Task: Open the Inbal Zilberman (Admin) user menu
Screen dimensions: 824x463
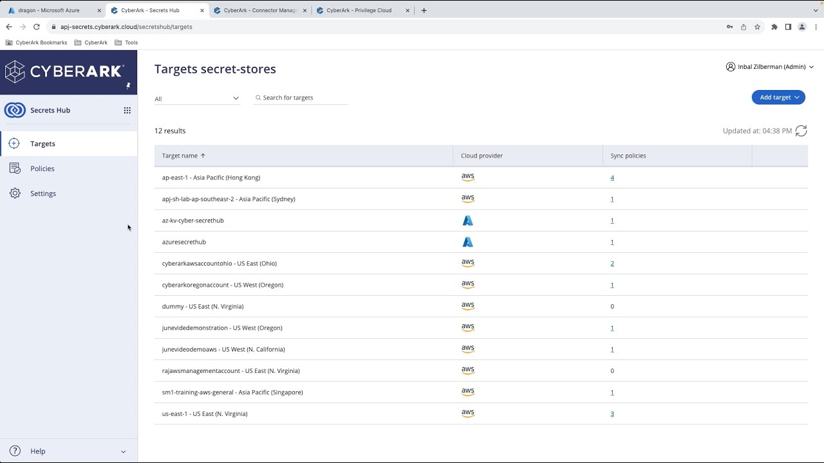Action: [770, 67]
